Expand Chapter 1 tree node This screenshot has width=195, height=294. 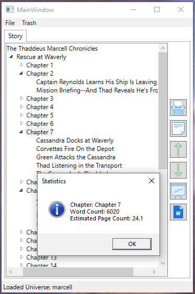pyautogui.click(x=21, y=65)
